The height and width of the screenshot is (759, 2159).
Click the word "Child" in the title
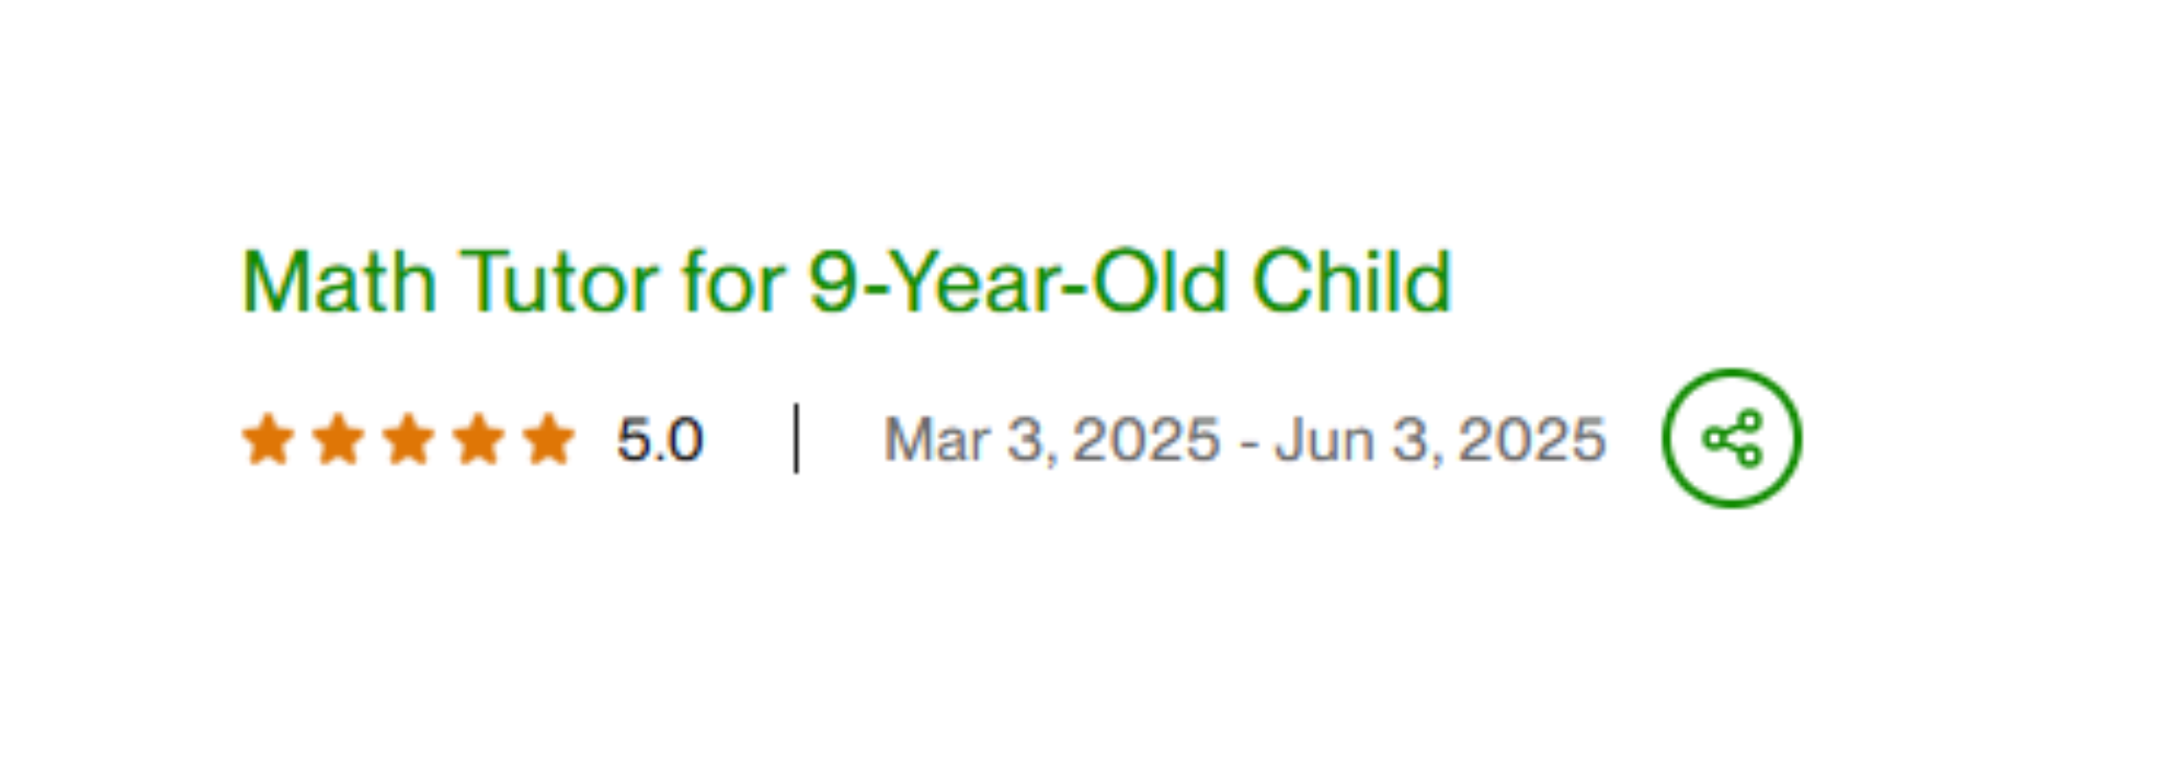[x=1352, y=282]
